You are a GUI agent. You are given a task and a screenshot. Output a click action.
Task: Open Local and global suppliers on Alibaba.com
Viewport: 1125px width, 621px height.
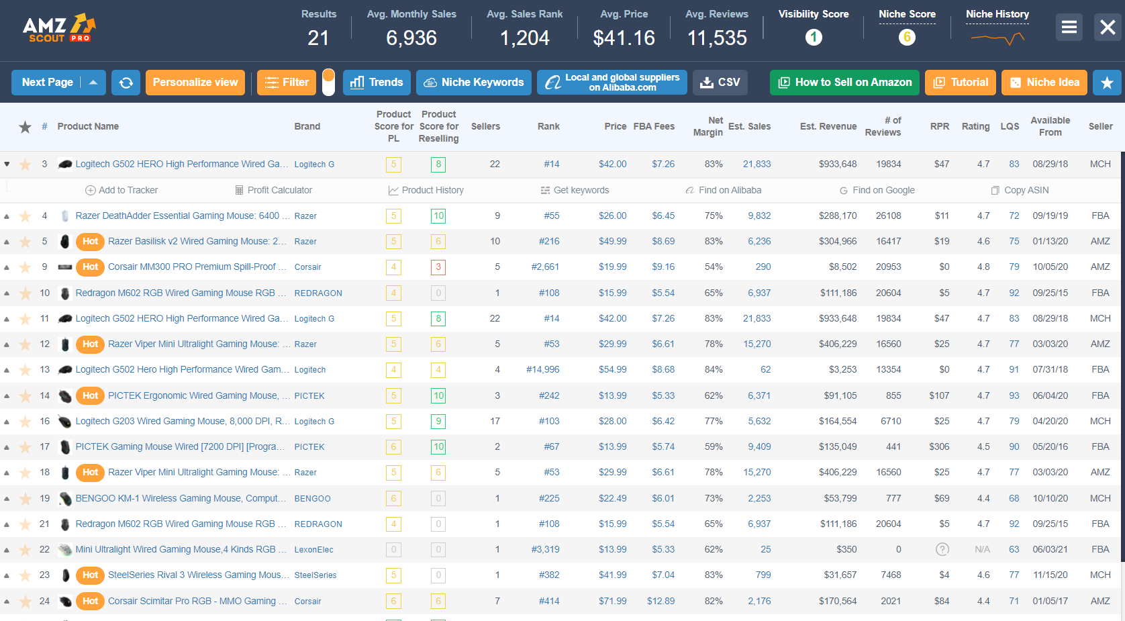612,83
